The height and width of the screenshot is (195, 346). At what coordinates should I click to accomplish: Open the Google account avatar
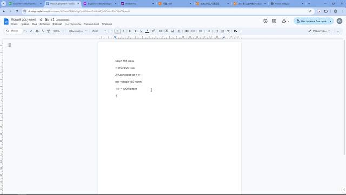[x=340, y=21]
